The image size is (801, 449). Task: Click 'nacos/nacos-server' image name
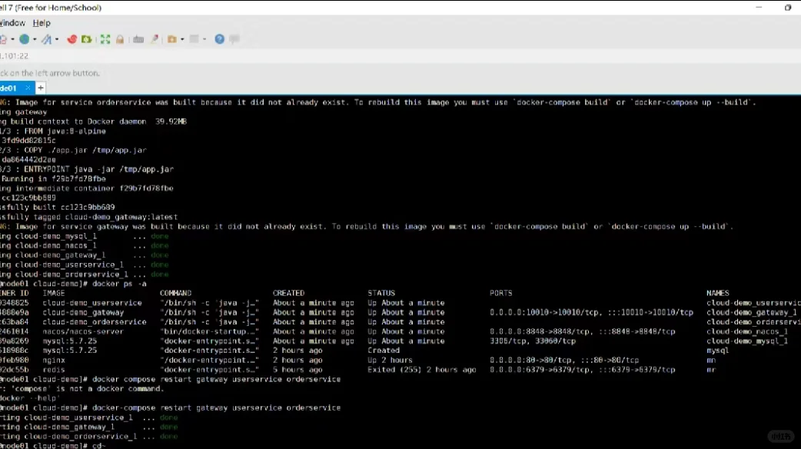pyautogui.click(x=83, y=331)
